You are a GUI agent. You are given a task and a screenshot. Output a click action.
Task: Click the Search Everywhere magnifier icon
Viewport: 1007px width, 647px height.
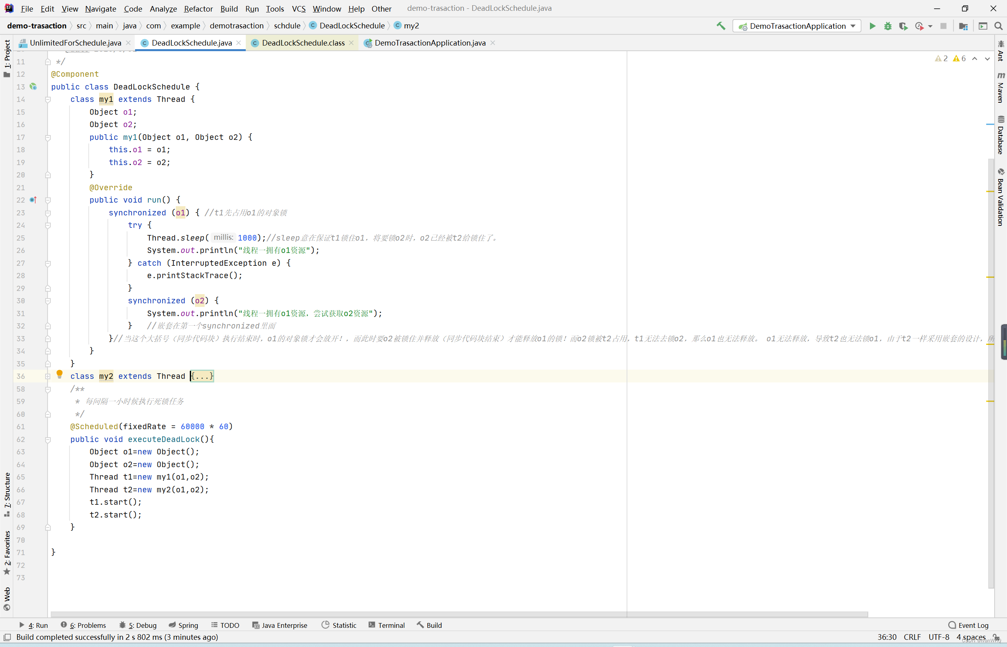[999, 26]
